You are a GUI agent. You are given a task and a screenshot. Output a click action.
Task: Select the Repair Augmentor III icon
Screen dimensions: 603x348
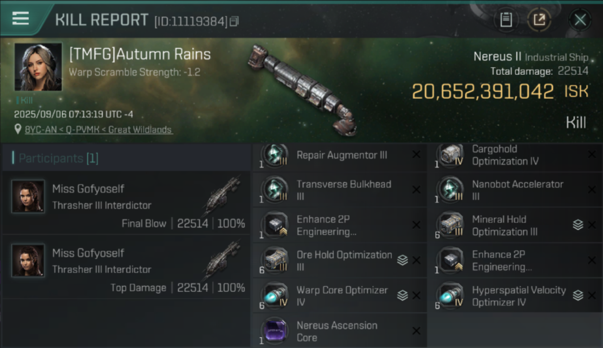pyautogui.click(x=275, y=155)
